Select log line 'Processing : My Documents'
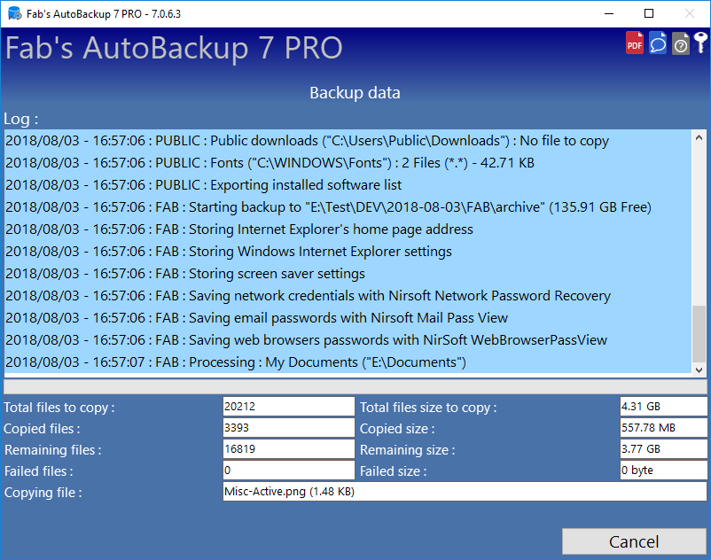711x560 pixels. [x=348, y=362]
